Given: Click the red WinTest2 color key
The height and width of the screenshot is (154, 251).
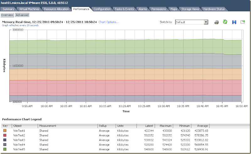Looking at the screenshot, I should [x=5, y=135].
